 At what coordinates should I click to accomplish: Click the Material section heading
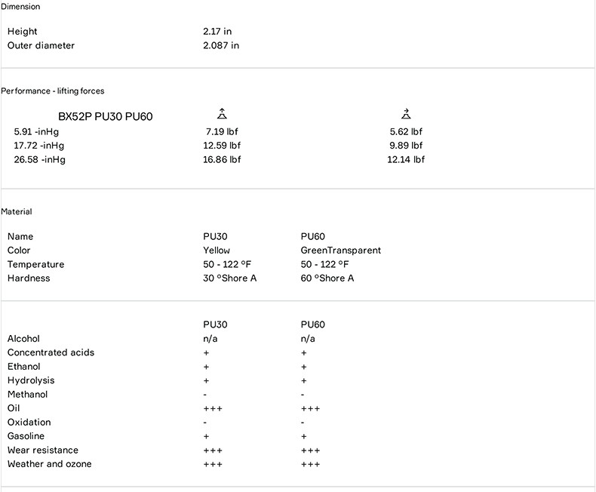point(17,212)
